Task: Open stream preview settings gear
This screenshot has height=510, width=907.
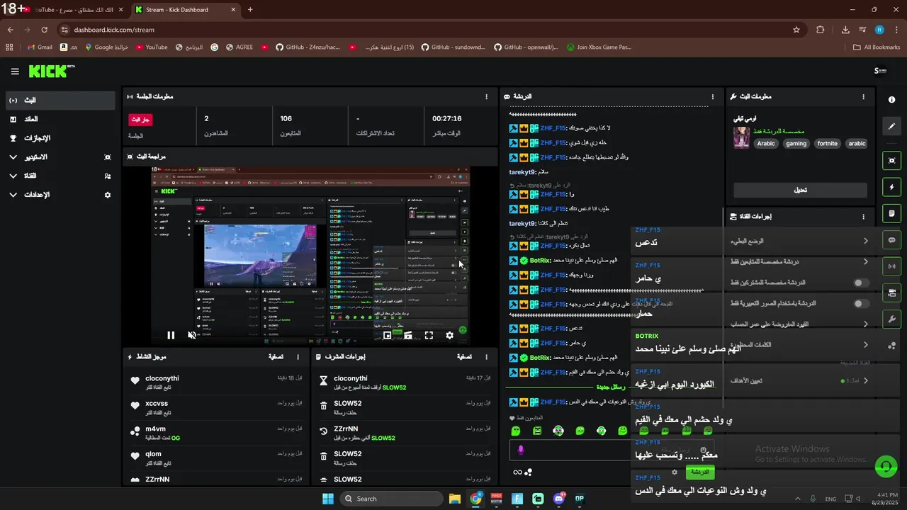Action: [449, 335]
